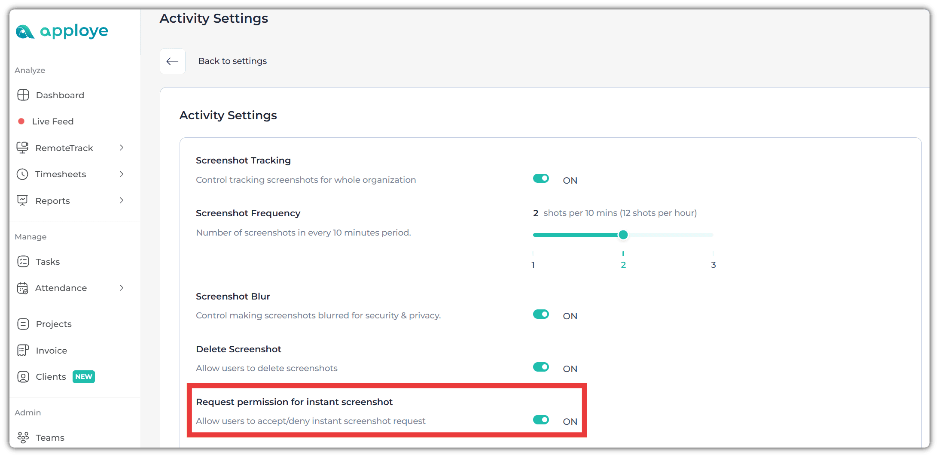Image resolution: width=939 pixels, height=457 pixels.
Task: Expand the RemoteTrack submenu chevron
Action: (x=122, y=148)
